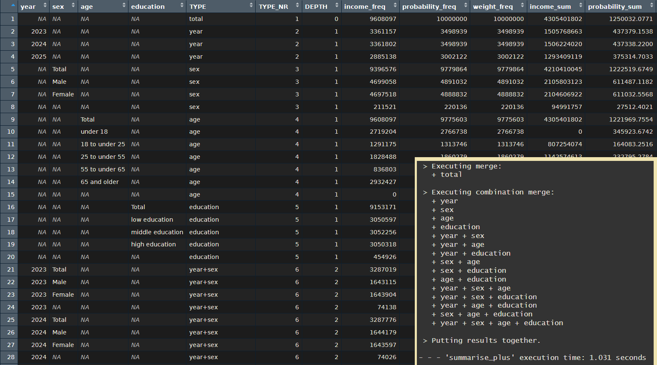The height and width of the screenshot is (365, 657).
Task: Click the TYPE_NR sort arrows
Action: tap(297, 6)
